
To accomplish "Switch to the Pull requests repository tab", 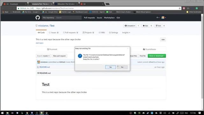I will pyautogui.click(x=70, y=33).
